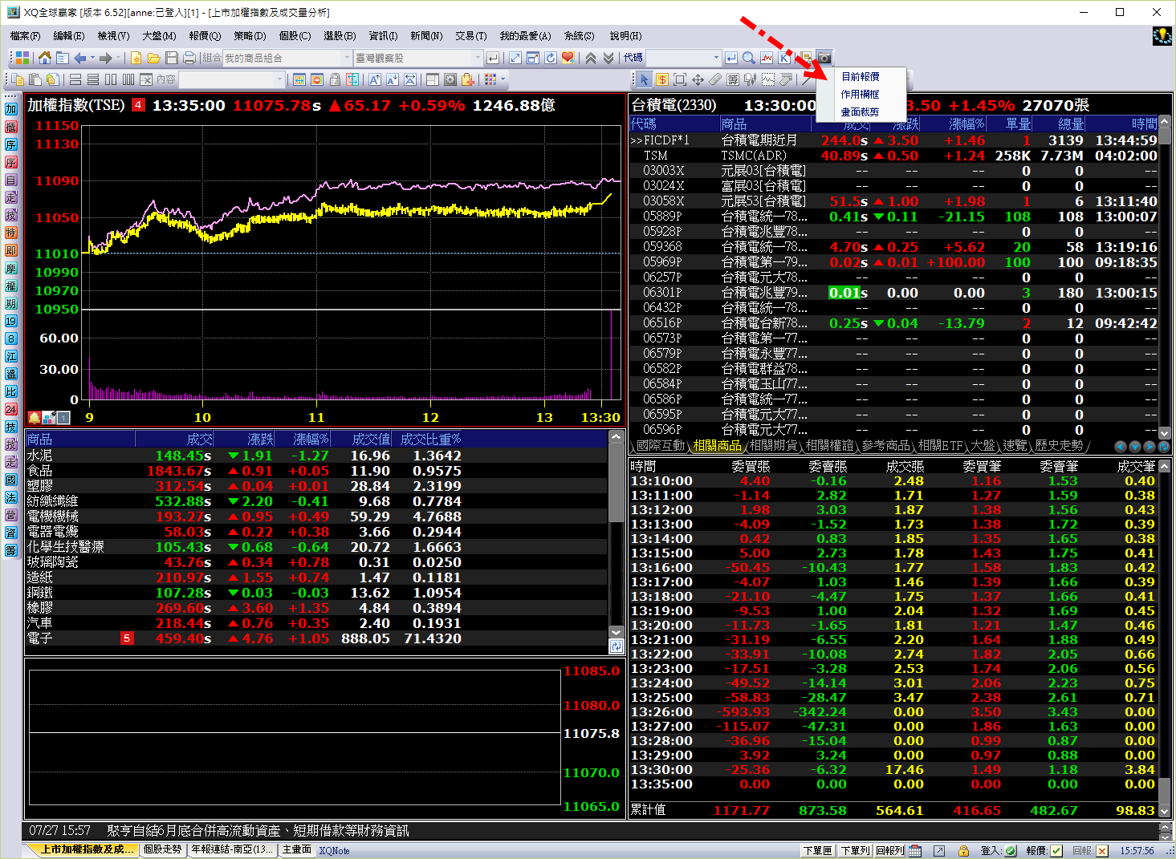The height and width of the screenshot is (859, 1176).
Task: Click the sector list vertical scrollbar
Action: click(616, 533)
